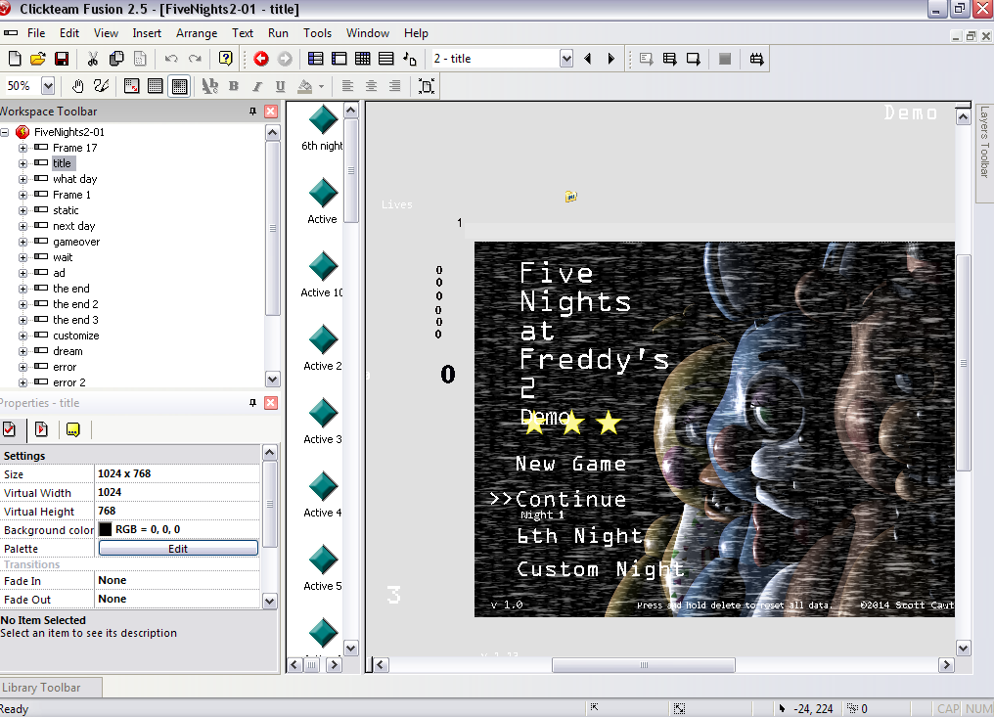
Task: Switch to the Event Editor
Action: pos(361,58)
